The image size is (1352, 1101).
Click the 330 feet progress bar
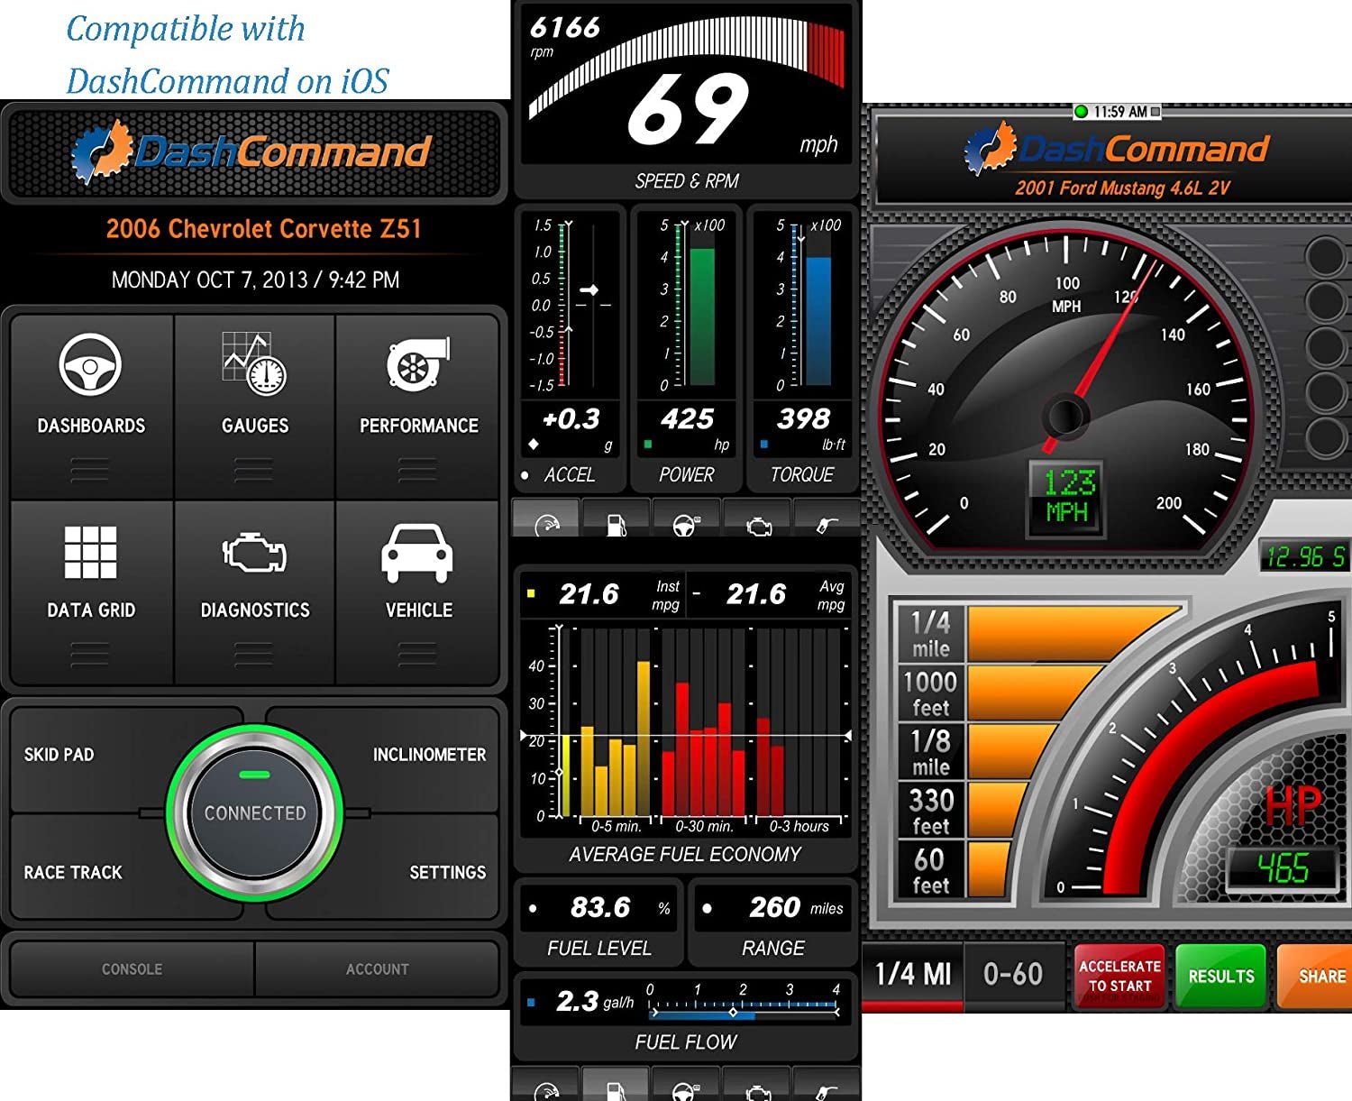click(x=999, y=810)
